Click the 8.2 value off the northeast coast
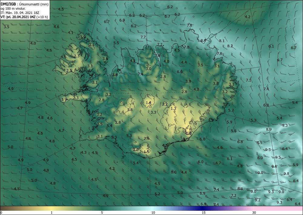 pos(230,46)
